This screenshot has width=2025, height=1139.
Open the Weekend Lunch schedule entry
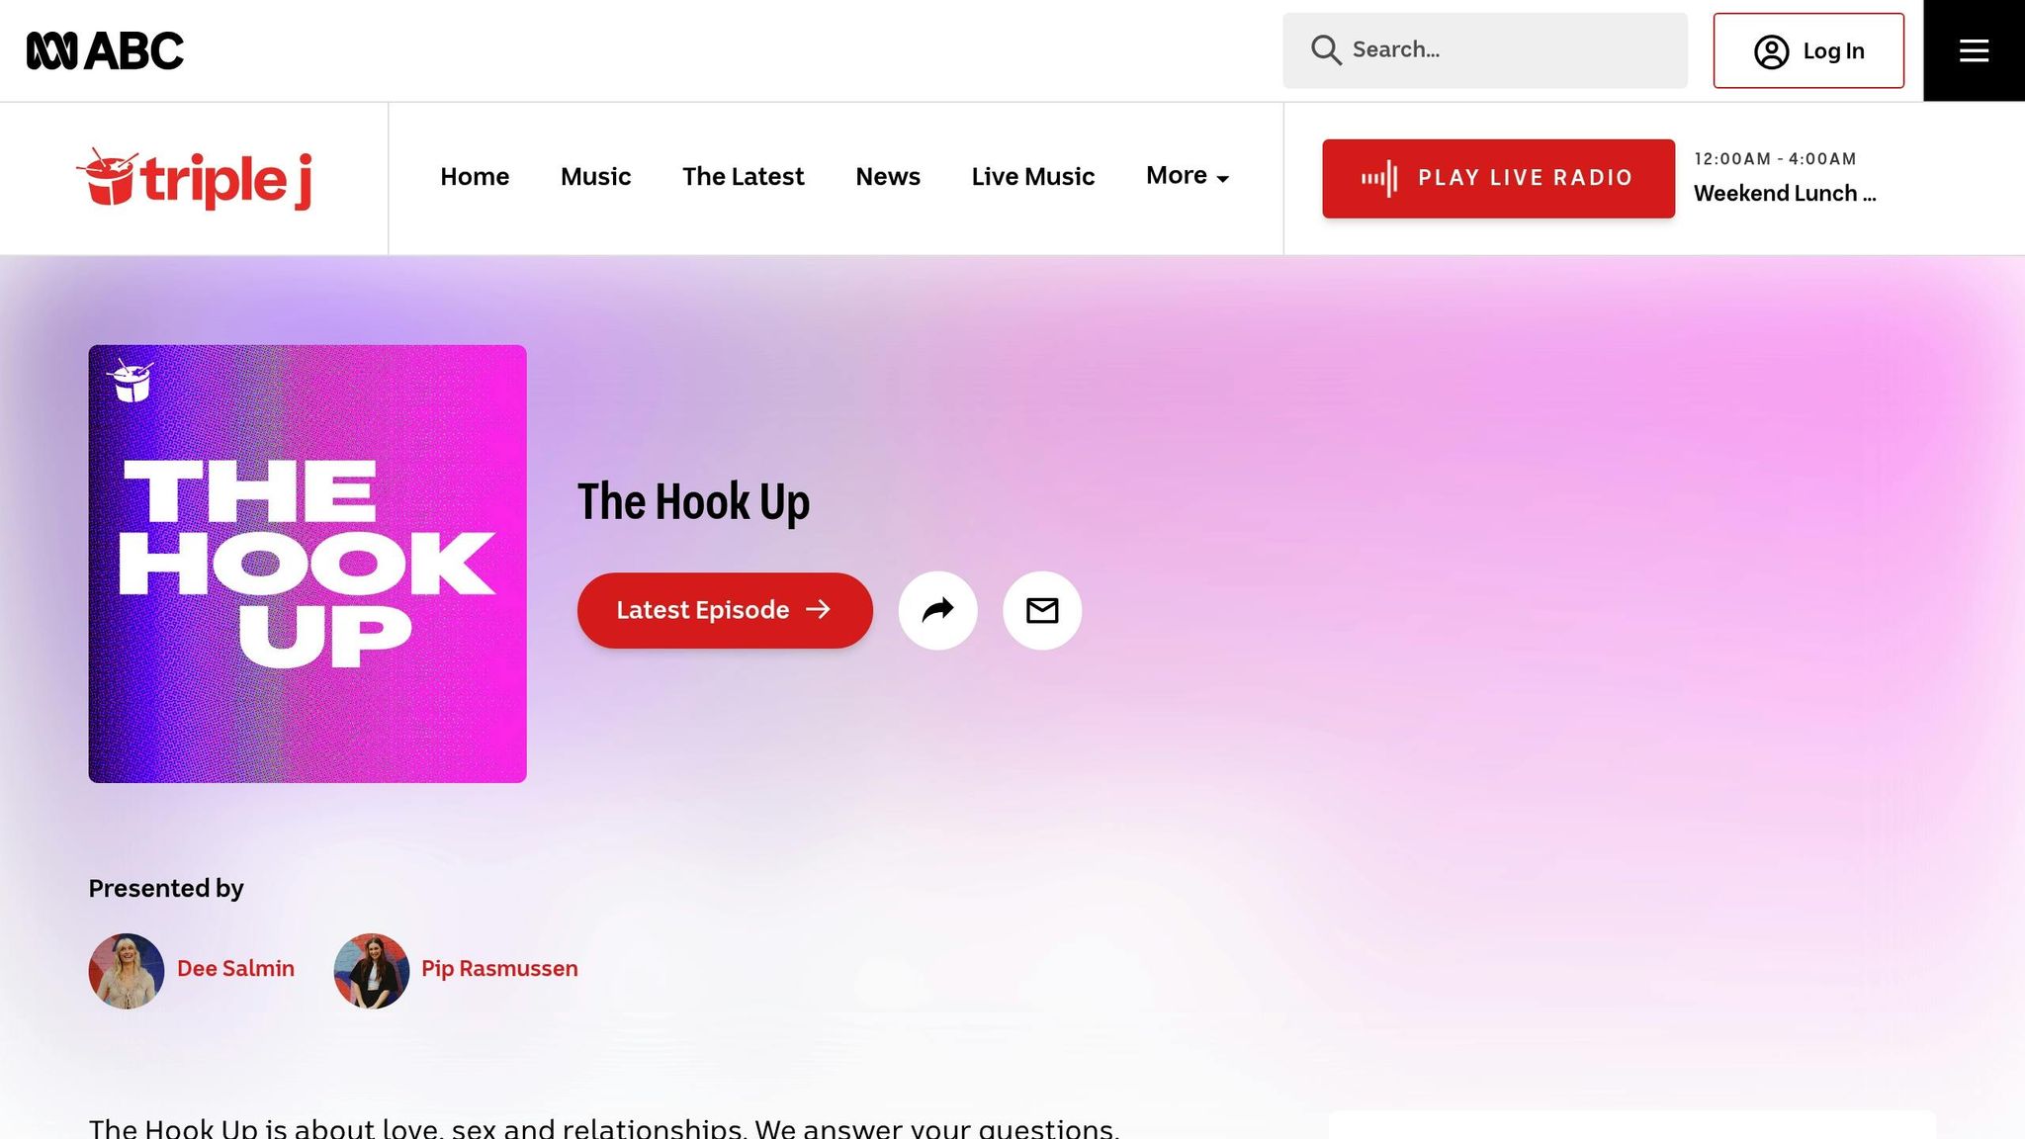[x=1785, y=193]
